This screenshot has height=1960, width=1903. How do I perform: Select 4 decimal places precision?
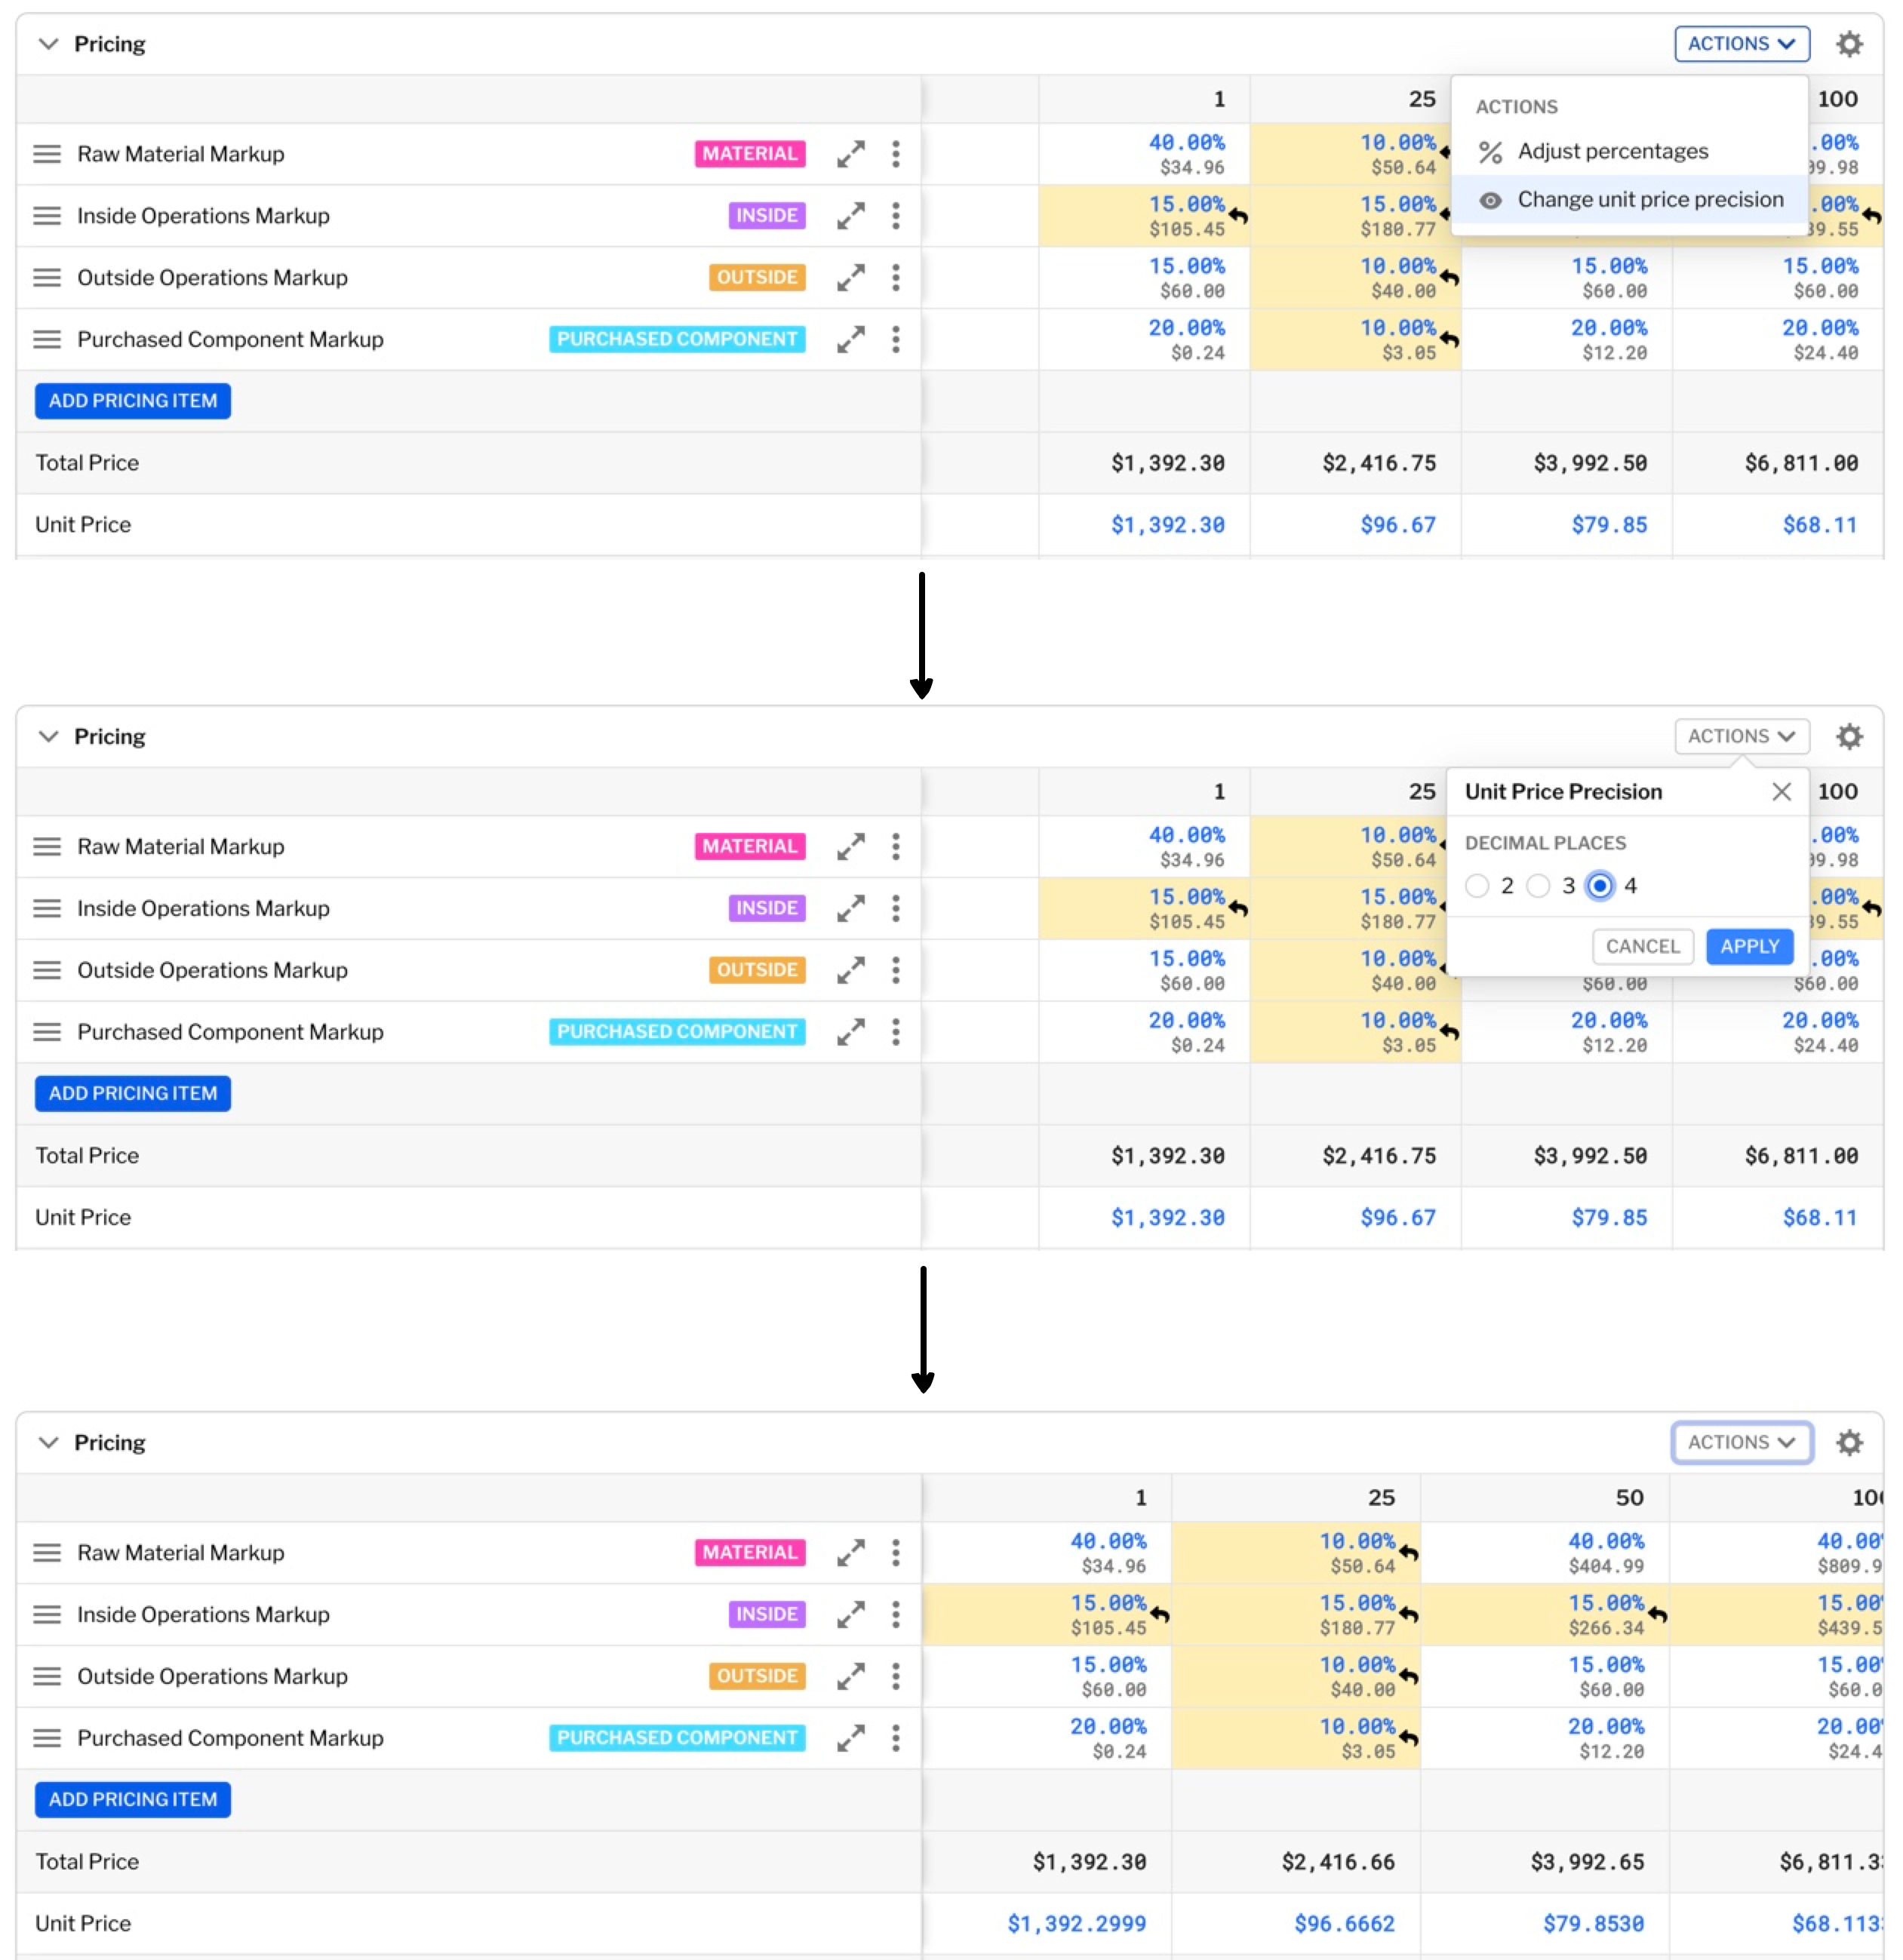[x=1600, y=886]
